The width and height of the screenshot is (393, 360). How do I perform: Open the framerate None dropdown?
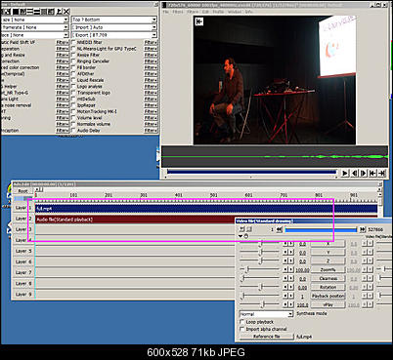[x=34, y=27]
